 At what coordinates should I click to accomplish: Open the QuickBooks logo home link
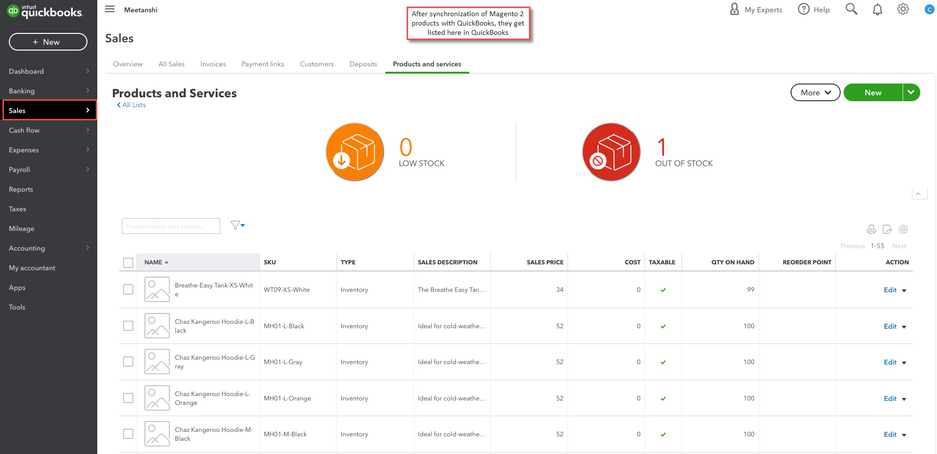(45, 11)
